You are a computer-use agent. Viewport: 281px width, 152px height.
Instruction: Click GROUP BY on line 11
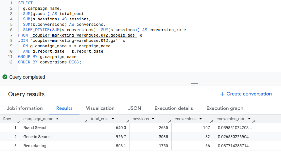pos(28,57)
